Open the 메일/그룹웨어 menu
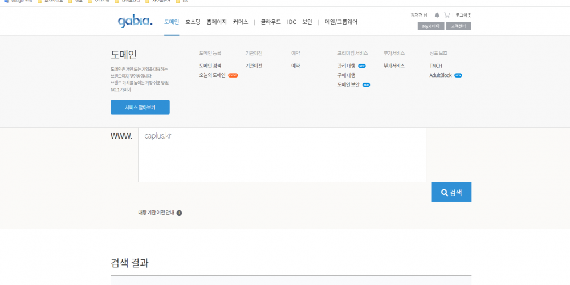The height and width of the screenshot is (285, 570). click(341, 22)
